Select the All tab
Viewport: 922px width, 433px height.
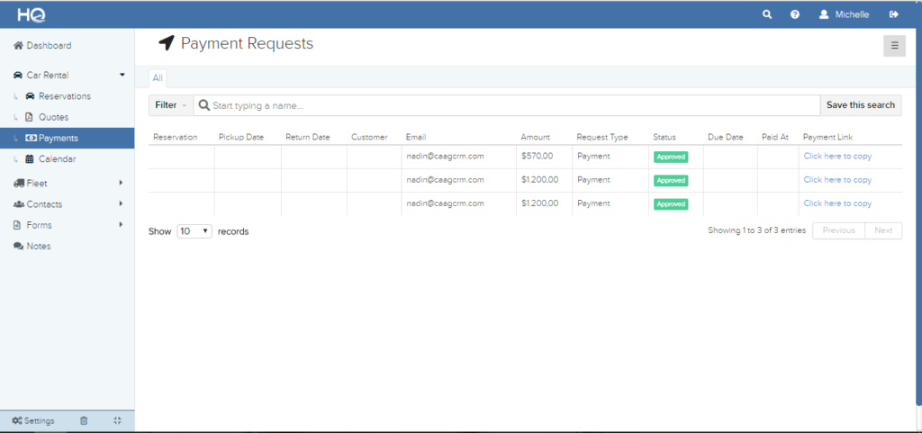pos(158,77)
